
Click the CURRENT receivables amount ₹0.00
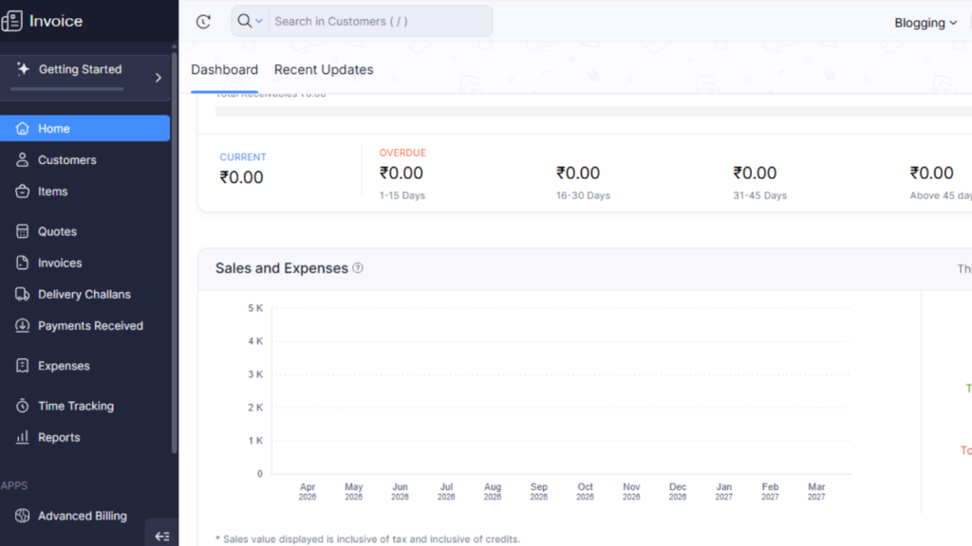tap(241, 177)
